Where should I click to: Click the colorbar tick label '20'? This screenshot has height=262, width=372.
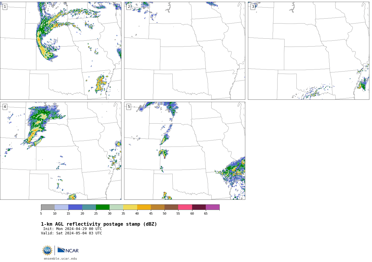[x=82, y=214]
